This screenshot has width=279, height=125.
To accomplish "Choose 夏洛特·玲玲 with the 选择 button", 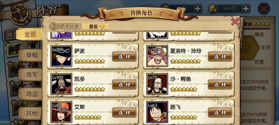I will (x=220, y=57).
